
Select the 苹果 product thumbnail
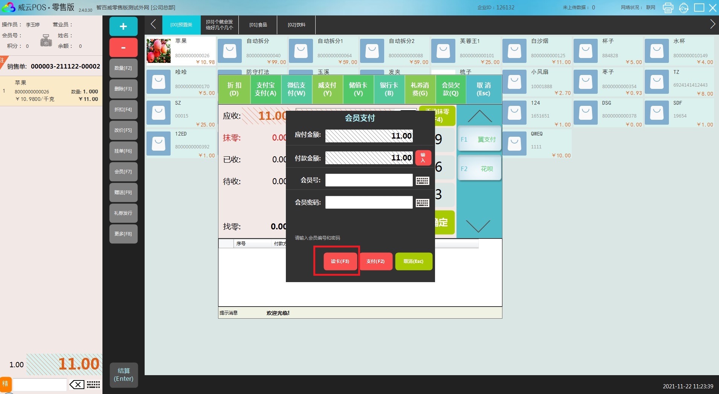click(x=159, y=51)
